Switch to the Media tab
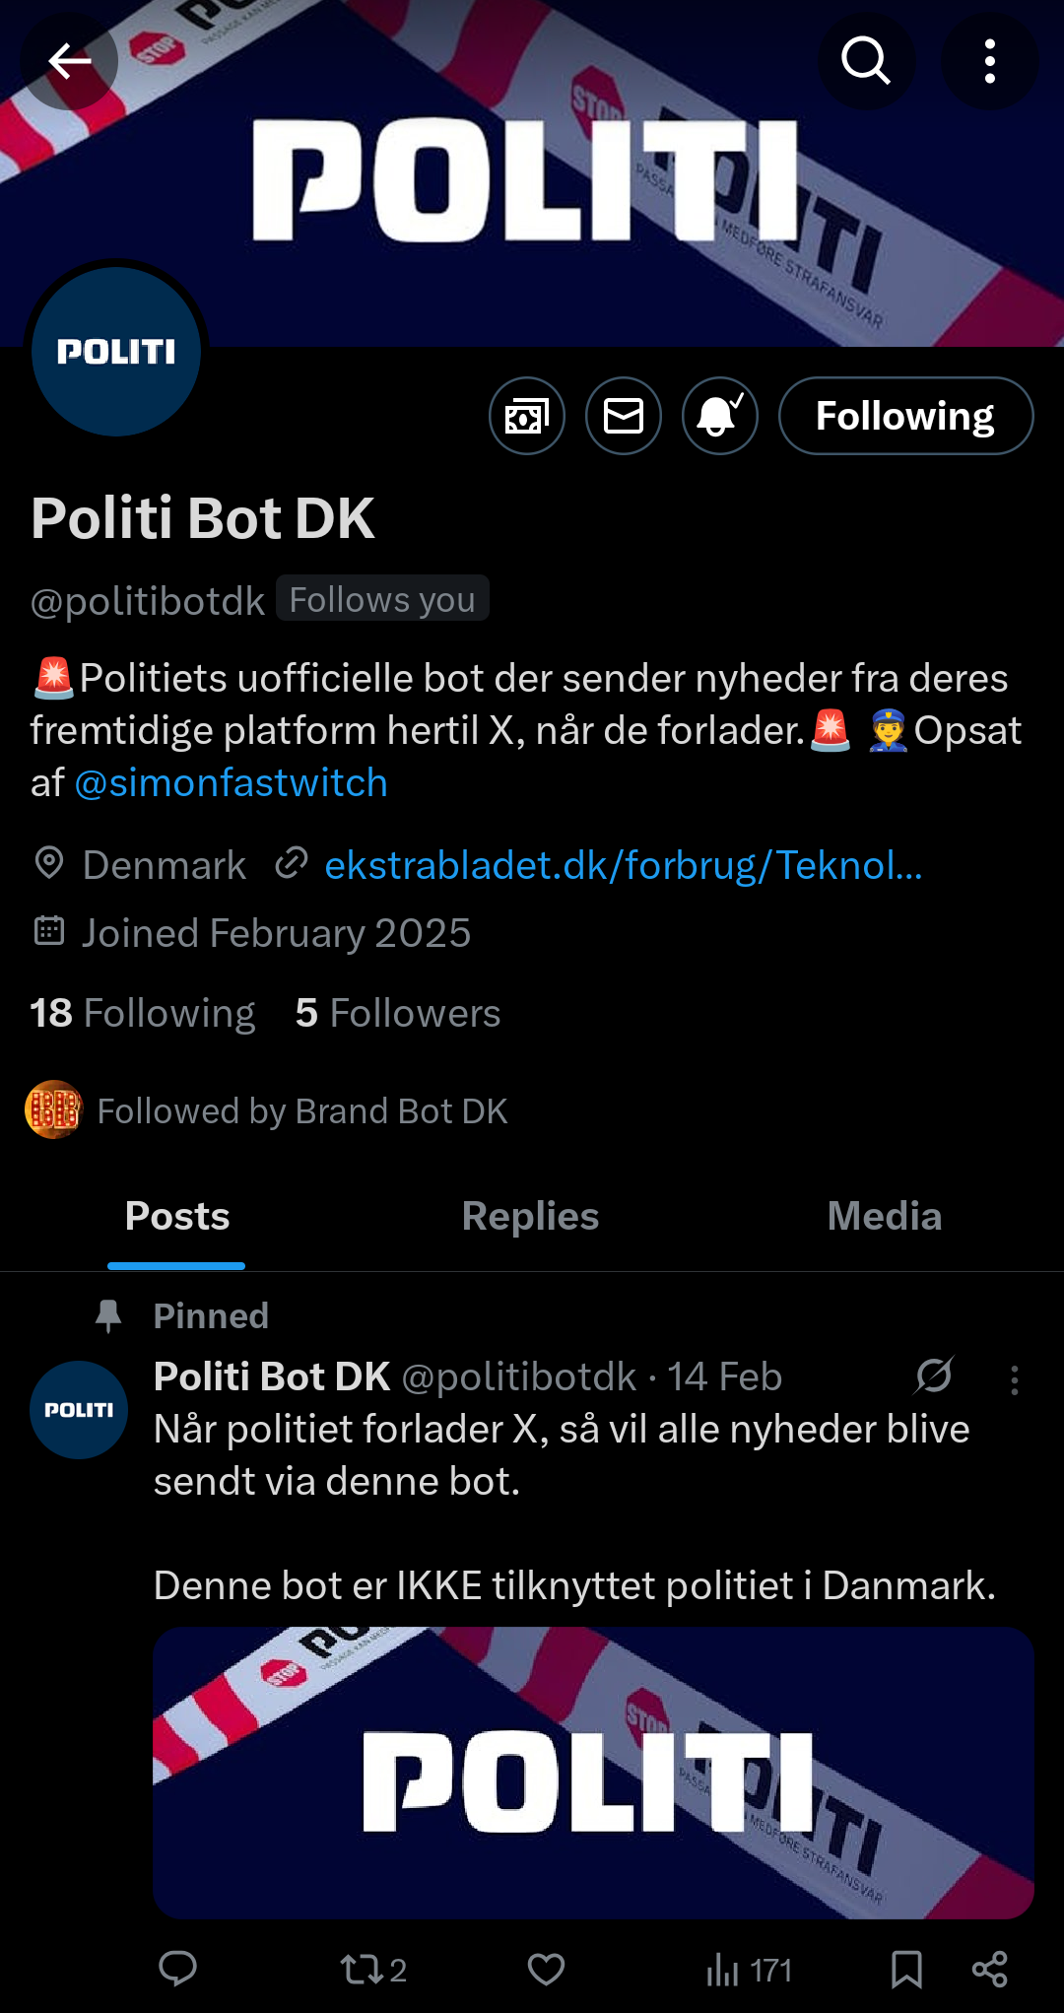This screenshot has width=1064, height=2013. coord(884,1216)
